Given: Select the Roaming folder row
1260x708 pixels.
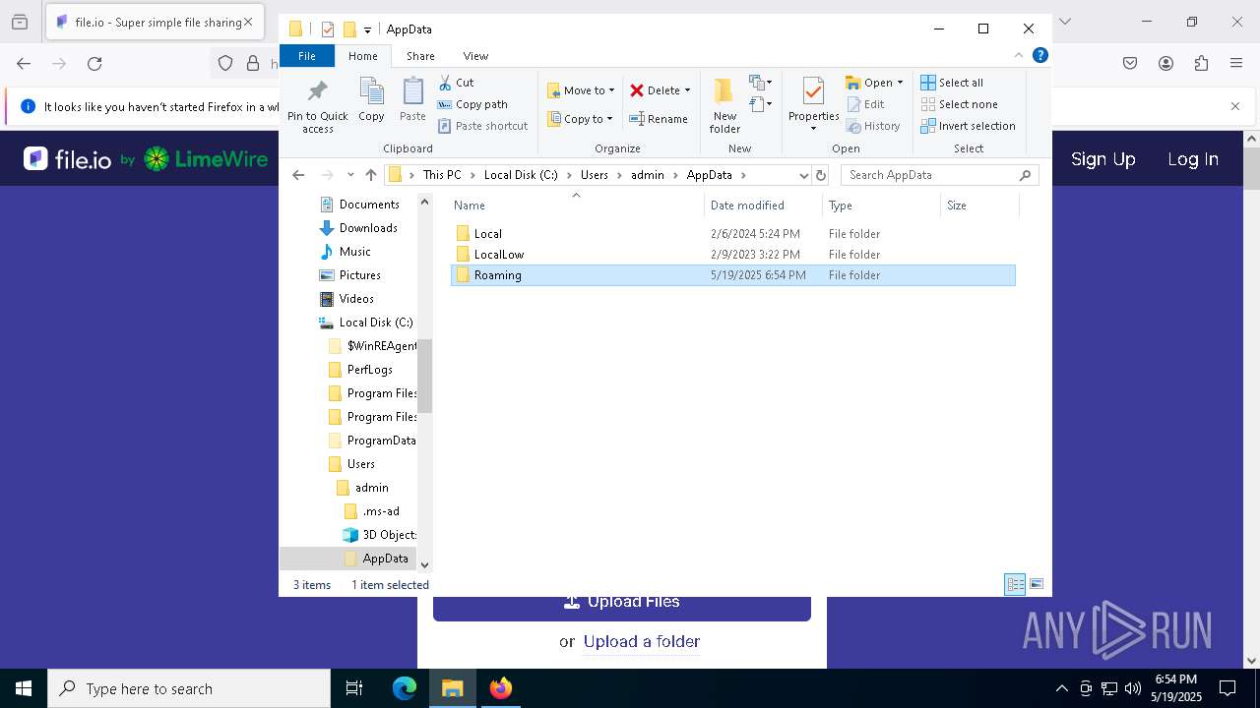Looking at the screenshot, I should (733, 275).
